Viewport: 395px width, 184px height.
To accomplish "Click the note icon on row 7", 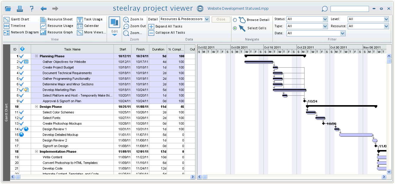I will 26,90.
